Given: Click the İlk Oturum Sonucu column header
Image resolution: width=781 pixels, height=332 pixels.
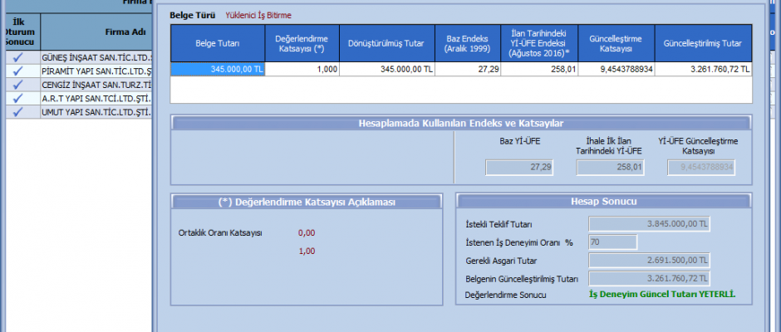Looking at the screenshot, I should (x=18, y=32).
